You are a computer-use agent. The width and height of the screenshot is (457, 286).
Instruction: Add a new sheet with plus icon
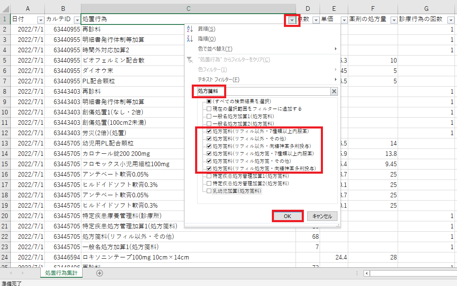coord(100,273)
